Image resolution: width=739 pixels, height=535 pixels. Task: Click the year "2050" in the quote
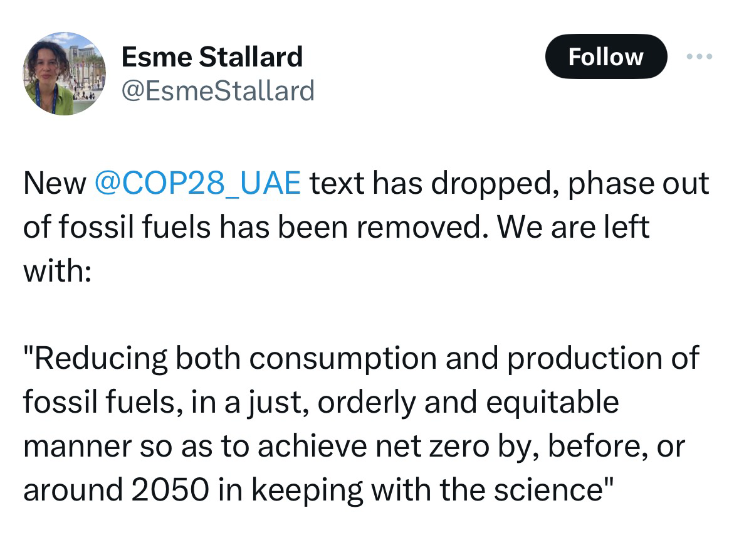coord(170,490)
